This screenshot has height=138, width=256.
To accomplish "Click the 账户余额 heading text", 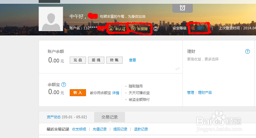I will (x=56, y=51).
